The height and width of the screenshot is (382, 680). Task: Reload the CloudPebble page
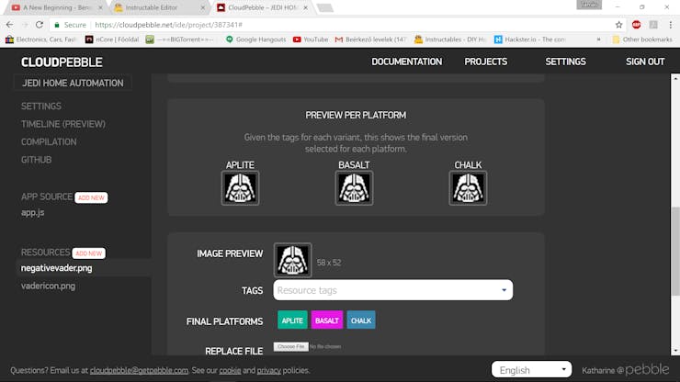40,25
